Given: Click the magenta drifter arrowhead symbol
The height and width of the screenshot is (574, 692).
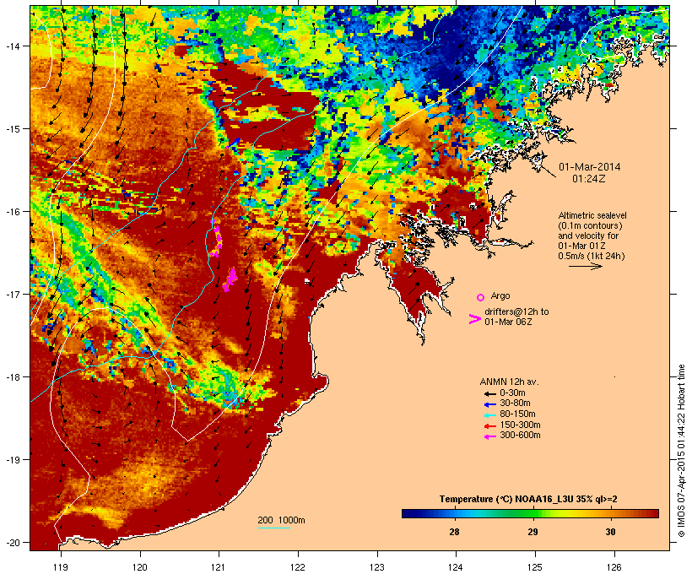Looking at the screenshot, I should click(x=474, y=319).
